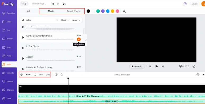Click the timeline playhead marker
The width and height of the screenshot is (205, 104).
pos(68,78)
